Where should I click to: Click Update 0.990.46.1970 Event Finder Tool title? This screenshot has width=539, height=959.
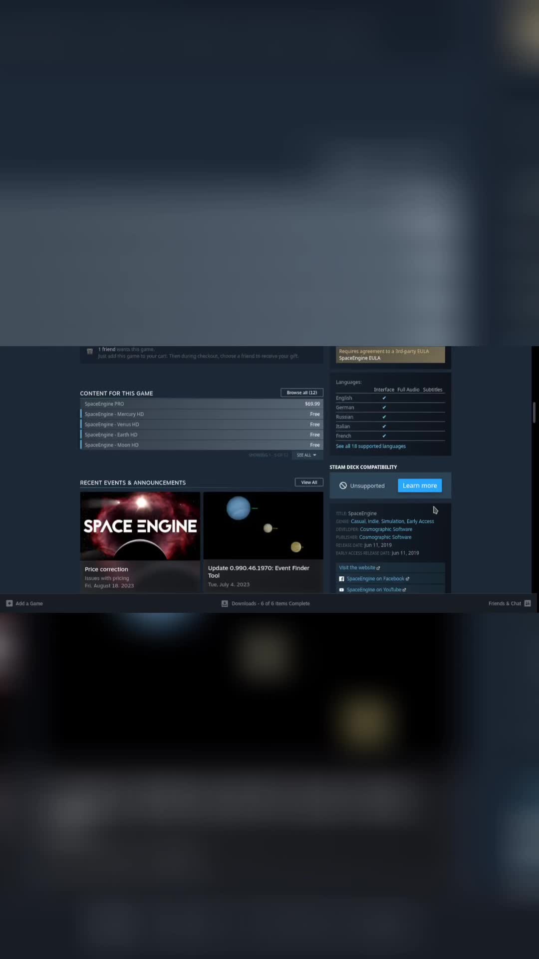point(259,572)
